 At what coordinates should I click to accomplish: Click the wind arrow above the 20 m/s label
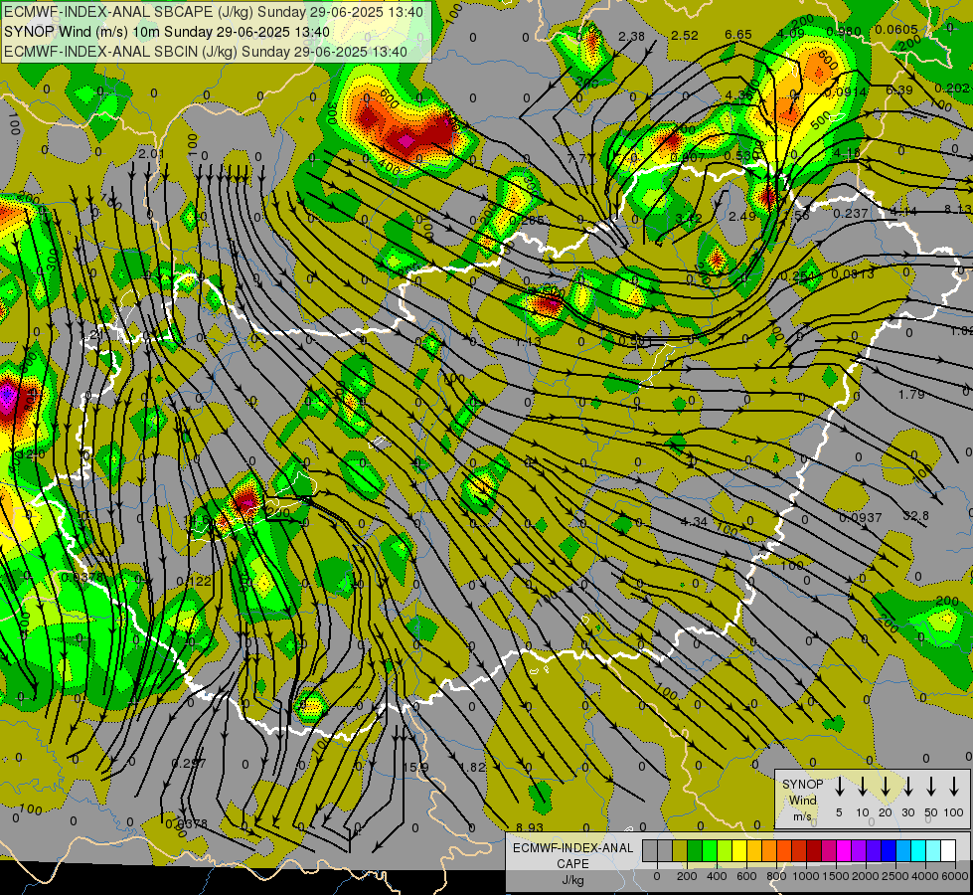point(886,787)
